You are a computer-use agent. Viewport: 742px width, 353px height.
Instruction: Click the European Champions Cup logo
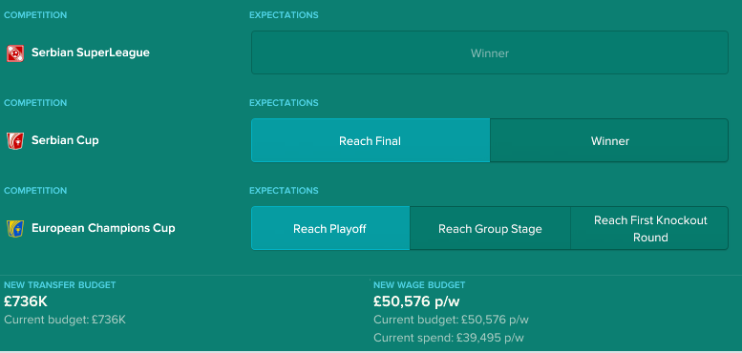pos(15,229)
